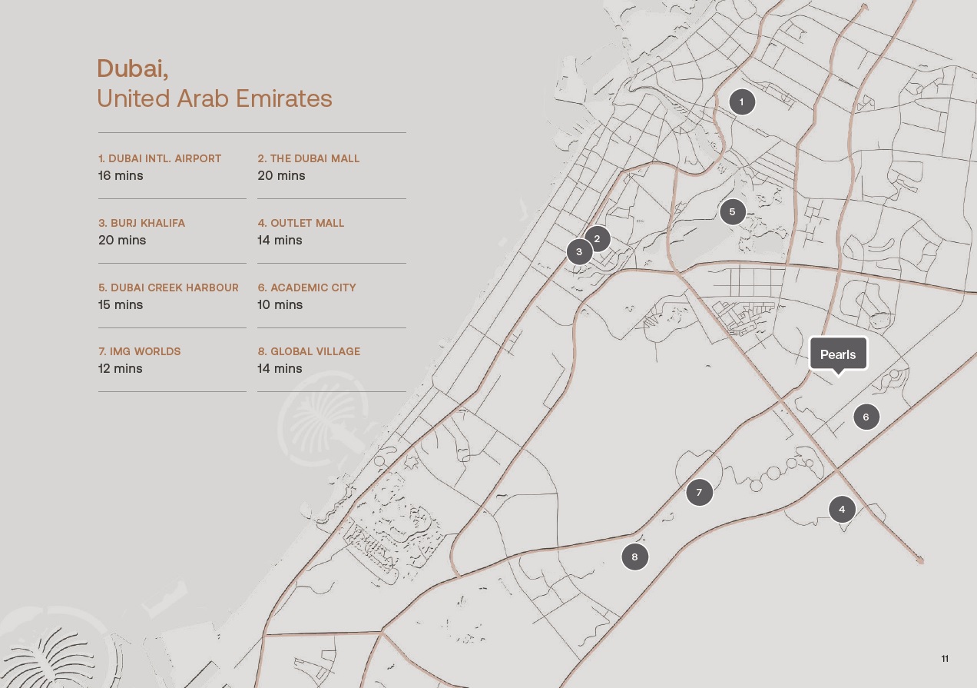Viewport: 977px width, 688px height.
Task: Click 'The Dubai Mall' legend heading
Action: [309, 158]
